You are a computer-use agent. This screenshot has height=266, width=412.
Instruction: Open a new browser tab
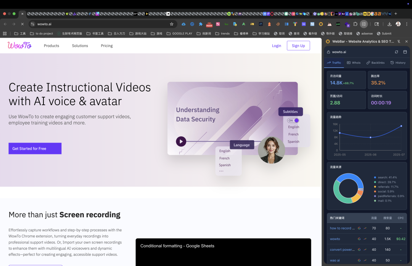click(396, 14)
